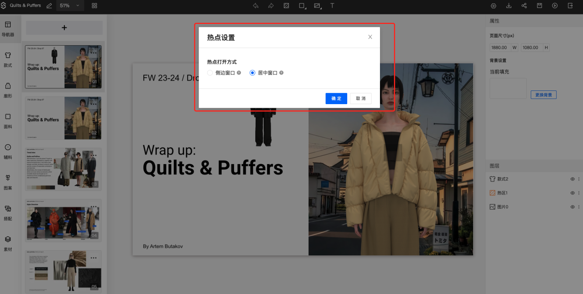Click the hotspot hatched-square tool icon
This screenshot has height=294, width=583.
pos(286,6)
